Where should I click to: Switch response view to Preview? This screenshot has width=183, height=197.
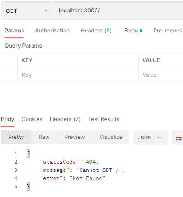(75, 137)
